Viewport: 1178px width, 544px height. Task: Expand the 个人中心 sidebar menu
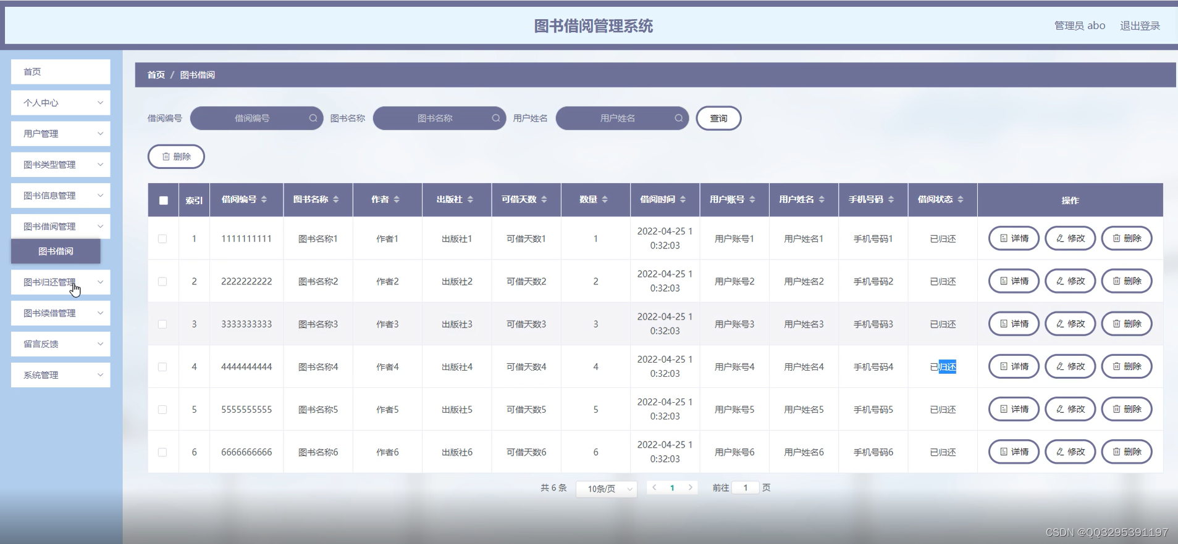click(x=61, y=103)
